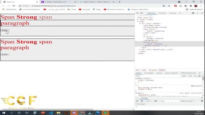This screenshot has width=205, height=115.
Task: Open DevTools settings gear icon
Action: (x=193, y=13)
